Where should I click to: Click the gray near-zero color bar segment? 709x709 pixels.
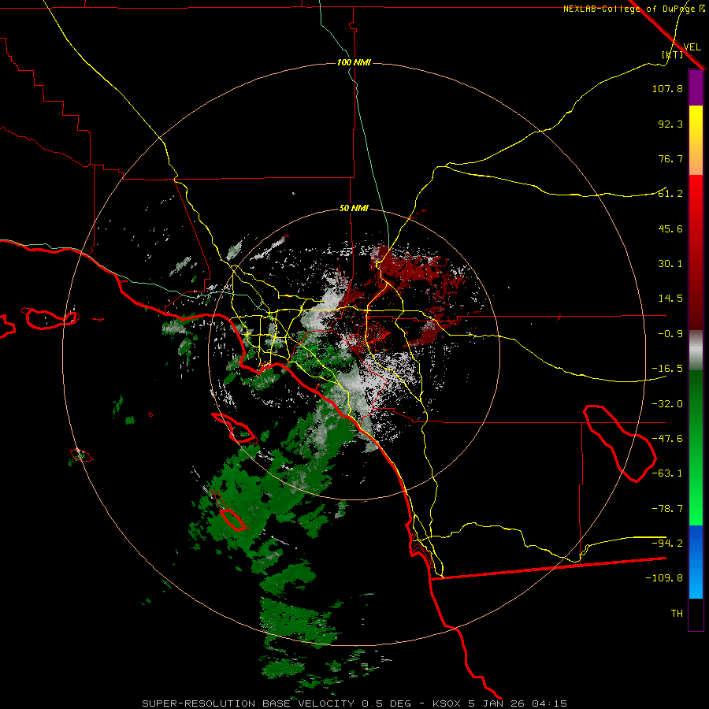pos(696,351)
